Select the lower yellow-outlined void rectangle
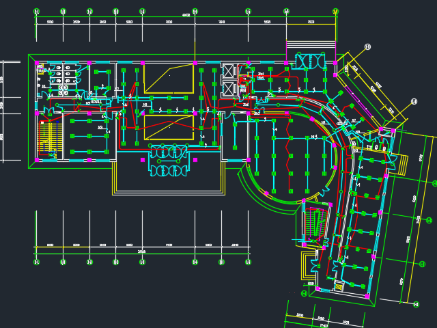437x328 pixels. coord(169,128)
